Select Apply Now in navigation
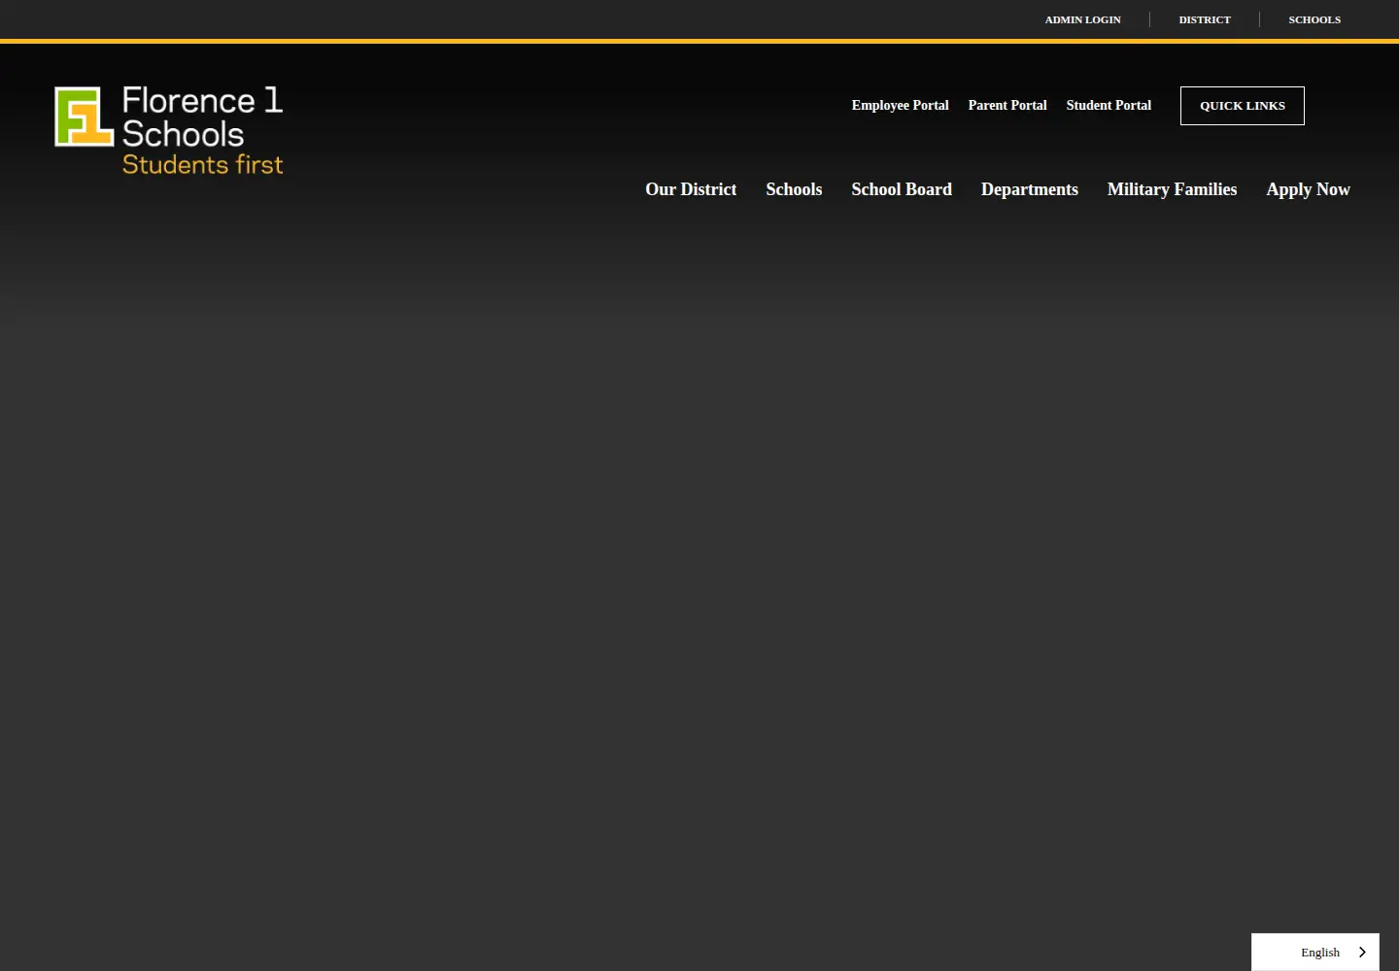 click(x=1308, y=189)
